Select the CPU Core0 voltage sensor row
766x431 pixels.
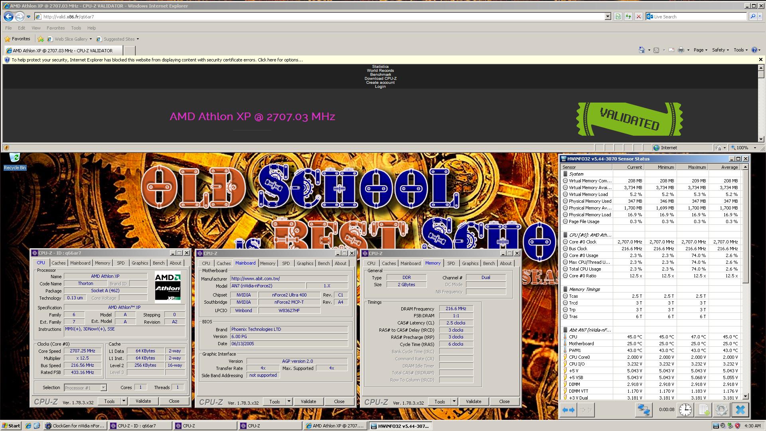(651, 357)
